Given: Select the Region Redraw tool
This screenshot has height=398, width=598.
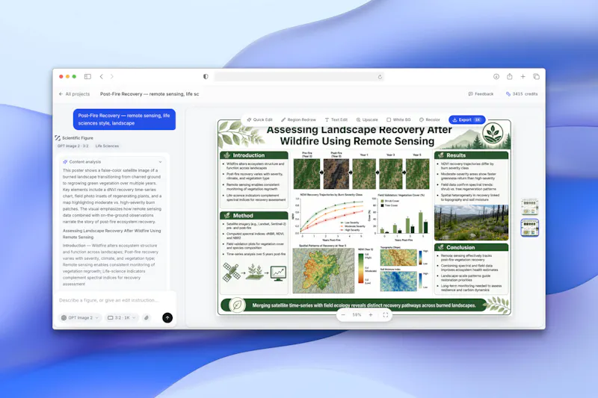Looking at the screenshot, I should [x=298, y=119].
